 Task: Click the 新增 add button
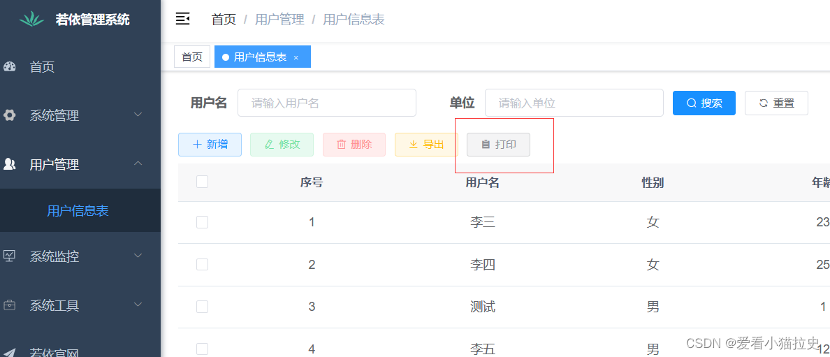tap(210, 145)
